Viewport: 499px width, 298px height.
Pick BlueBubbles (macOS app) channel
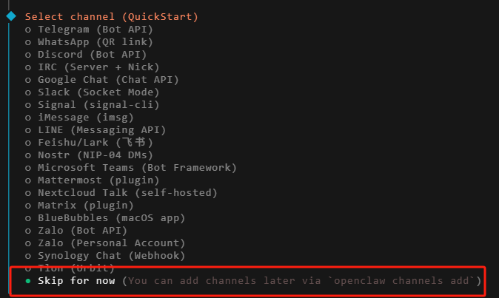pyautogui.click(x=111, y=217)
